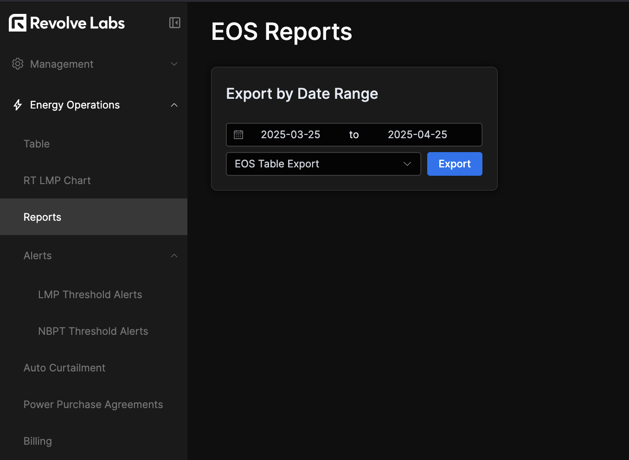The height and width of the screenshot is (460, 629).
Task: Collapse the sidebar using the panel icon
Action: coord(174,22)
